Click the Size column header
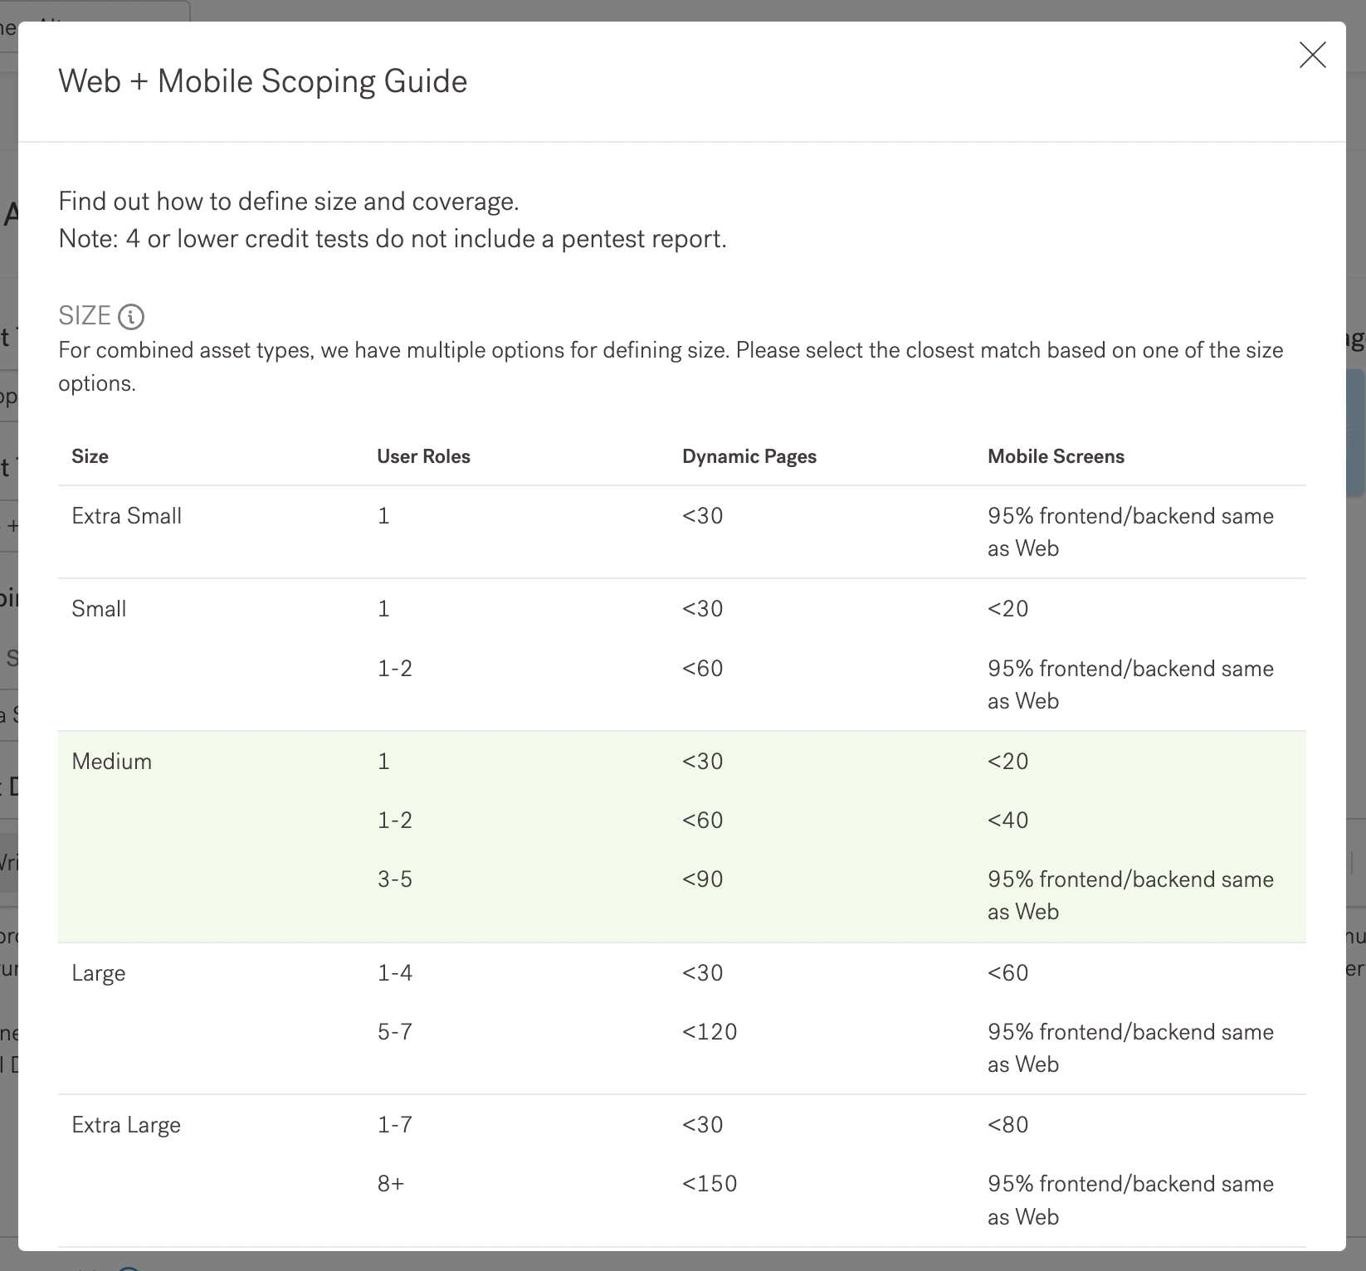The height and width of the screenshot is (1271, 1366). pyautogui.click(x=90, y=456)
